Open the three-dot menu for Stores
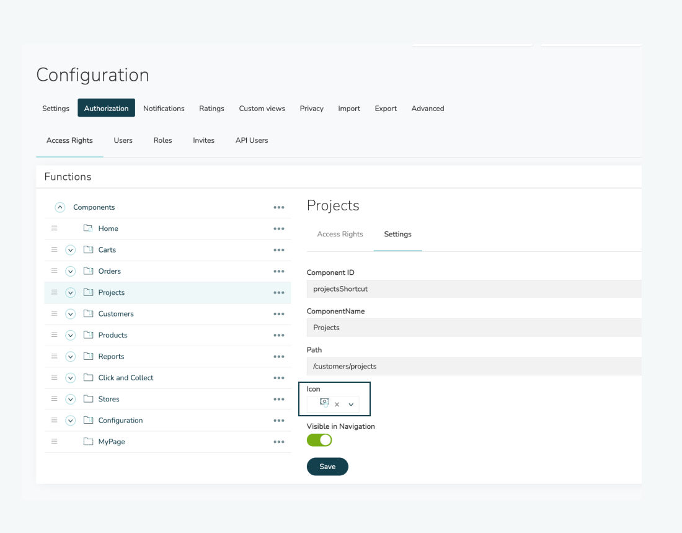The width and height of the screenshot is (682, 533). coord(278,399)
